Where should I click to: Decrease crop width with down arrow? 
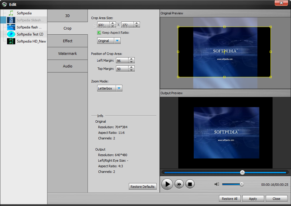112,26
